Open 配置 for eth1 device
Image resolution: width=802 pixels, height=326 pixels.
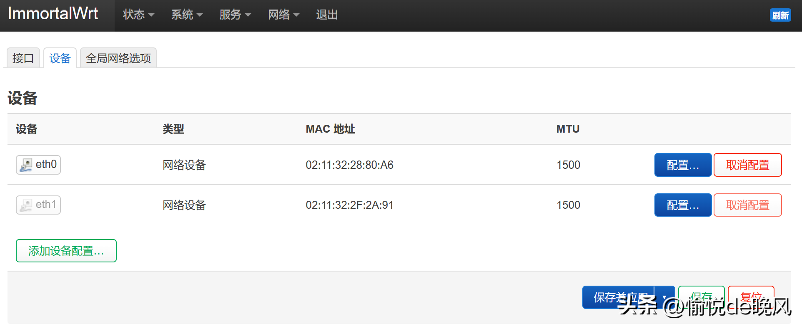coord(683,205)
